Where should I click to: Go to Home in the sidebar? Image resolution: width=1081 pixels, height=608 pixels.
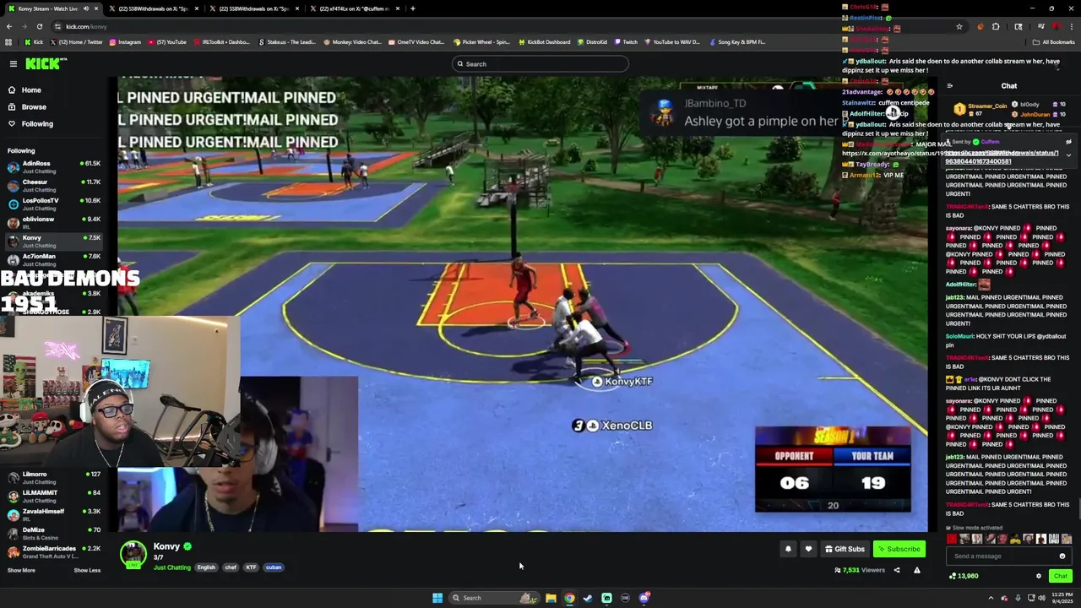pos(31,90)
